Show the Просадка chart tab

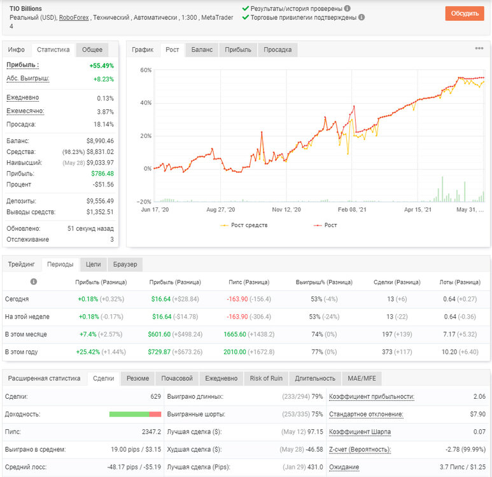click(x=278, y=50)
